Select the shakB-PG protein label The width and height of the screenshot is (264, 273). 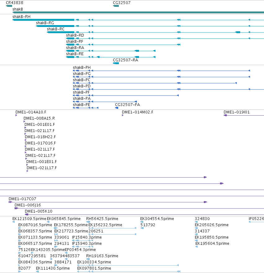pos(82,74)
